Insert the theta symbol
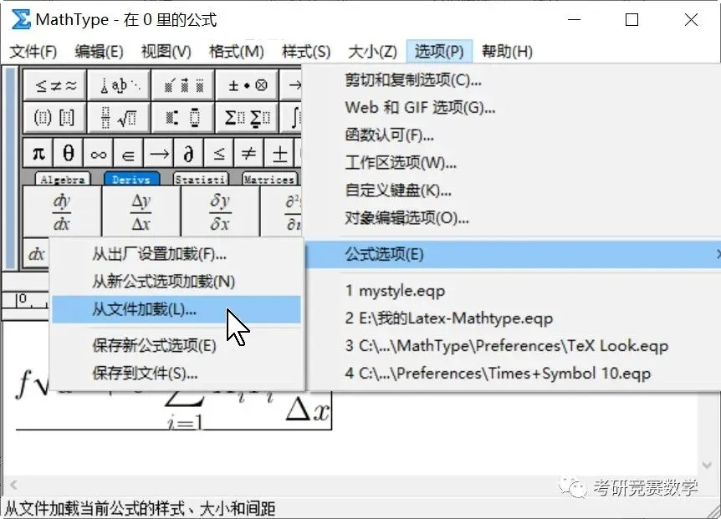 pyautogui.click(x=68, y=153)
